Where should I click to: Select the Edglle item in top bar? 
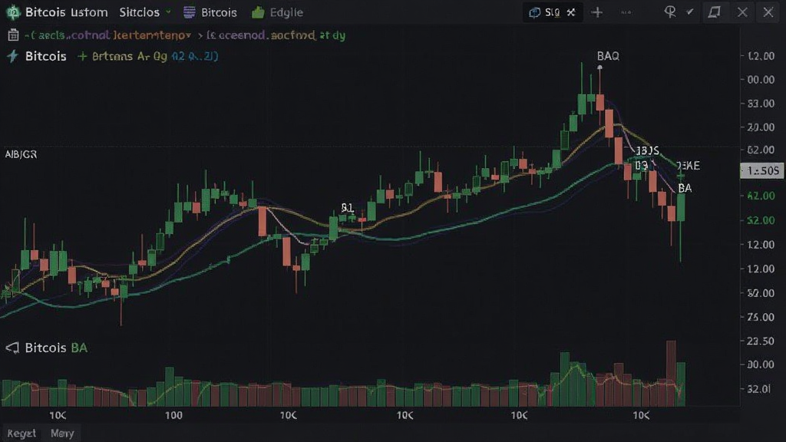286,12
